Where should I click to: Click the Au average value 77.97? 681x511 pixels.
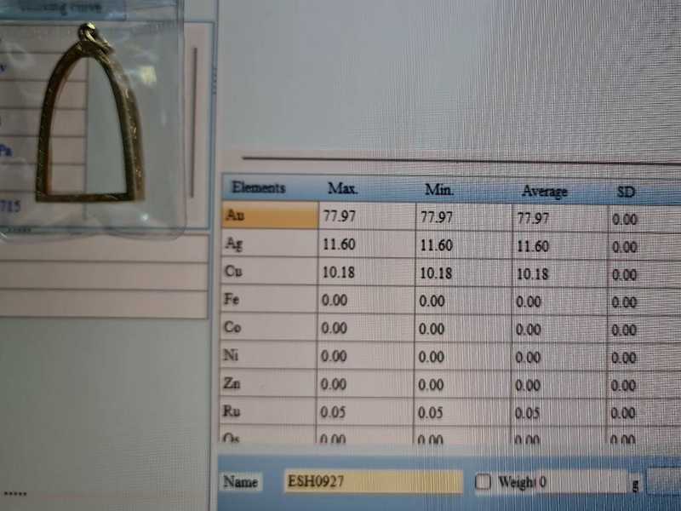(x=534, y=219)
